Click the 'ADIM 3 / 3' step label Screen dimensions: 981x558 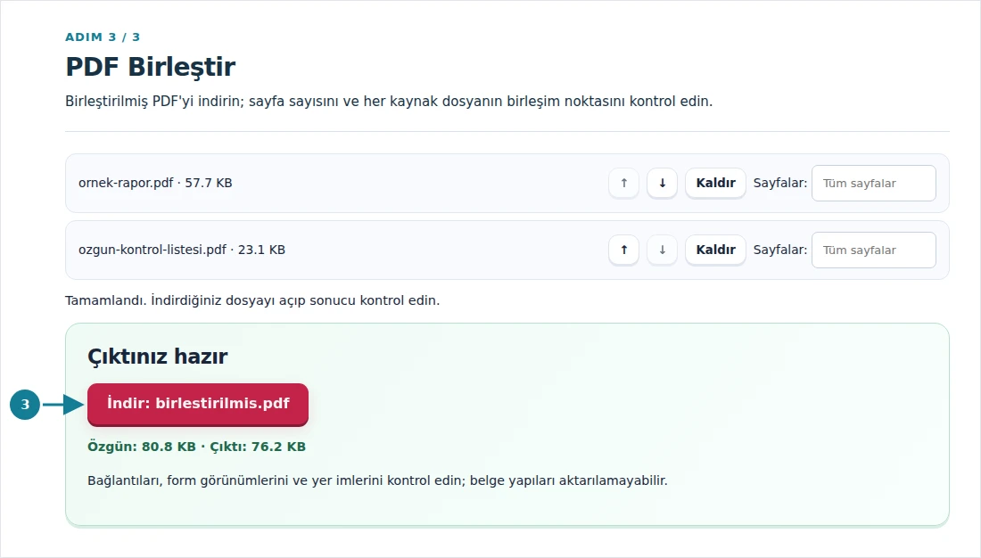tap(103, 37)
